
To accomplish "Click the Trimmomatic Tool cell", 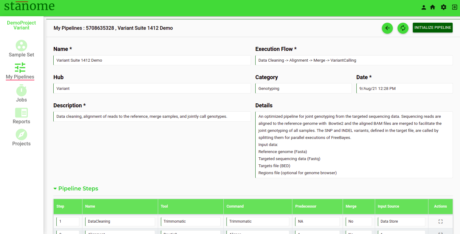I will click(191, 221).
